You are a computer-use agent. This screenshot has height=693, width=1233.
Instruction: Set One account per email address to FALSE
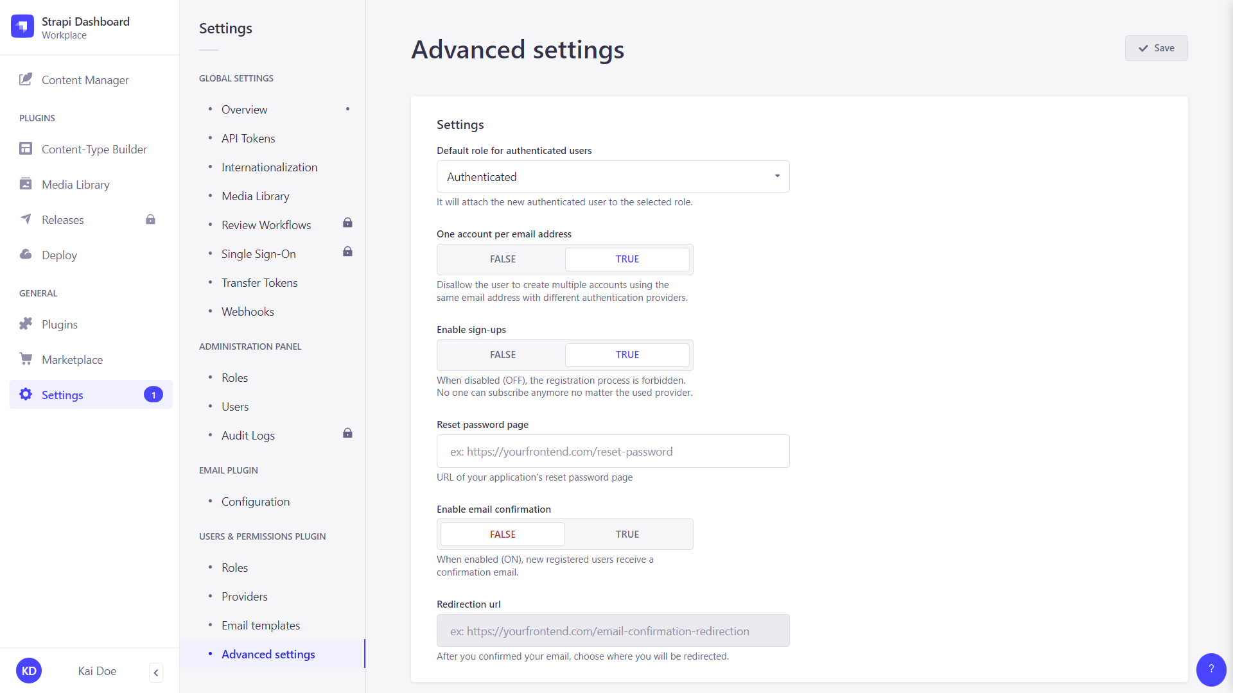point(502,259)
